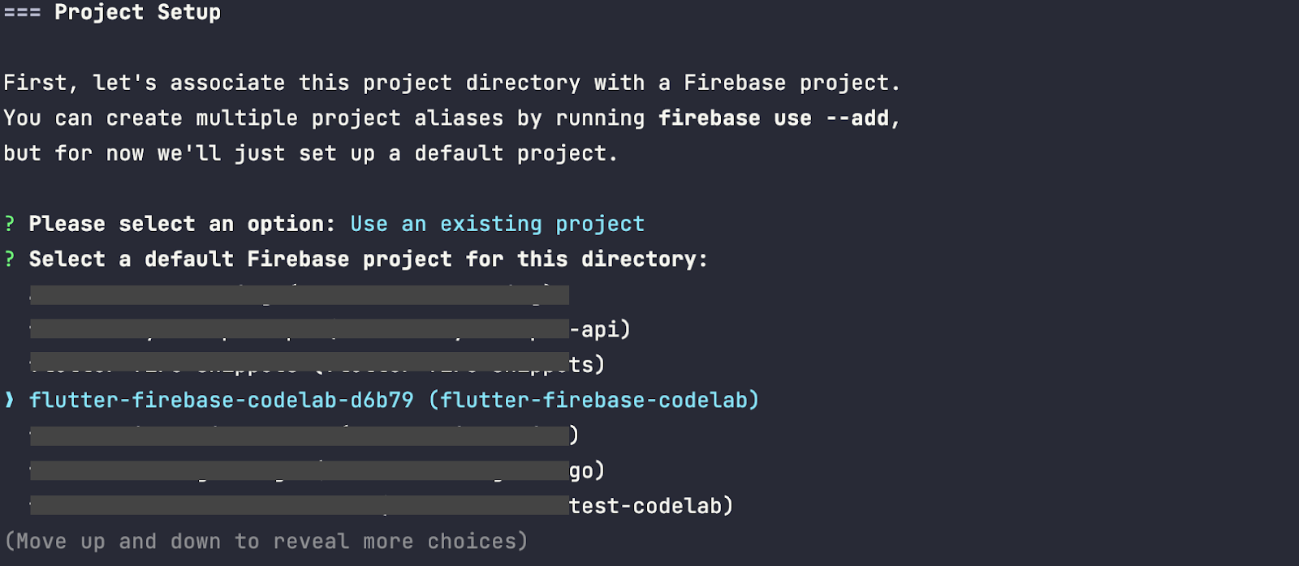
Task: Pick the redacted project ending in "test-codelab)"
Action: coord(382,506)
